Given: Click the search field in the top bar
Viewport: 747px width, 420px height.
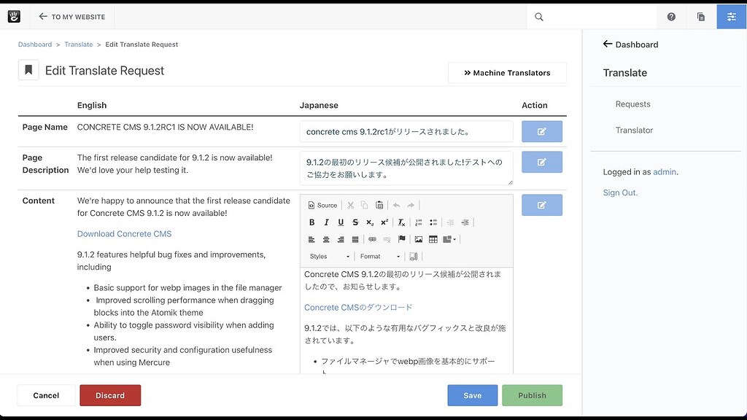Looking at the screenshot, I should (584, 16).
